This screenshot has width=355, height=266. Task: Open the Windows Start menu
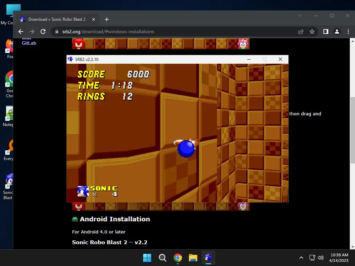coord(147,258)
